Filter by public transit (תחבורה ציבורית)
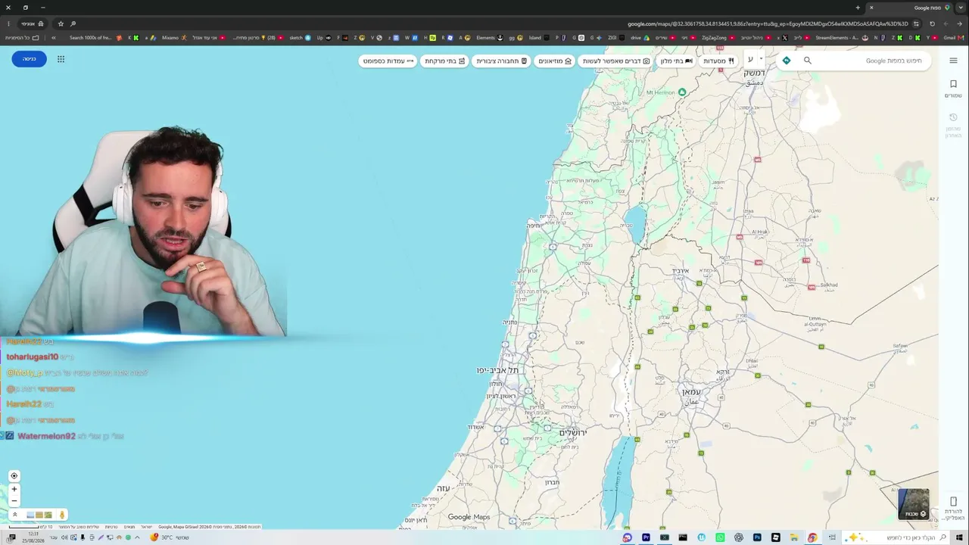Viewport: 969px width, 545px height. pos(501,61)
